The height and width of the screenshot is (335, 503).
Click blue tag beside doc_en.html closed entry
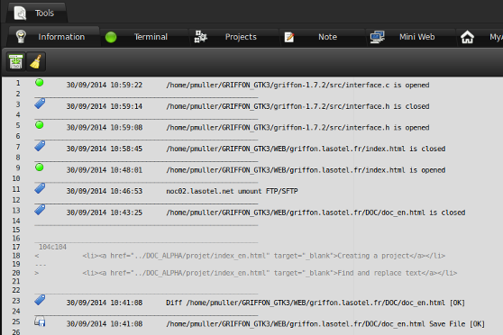click(x=40, y=210)
